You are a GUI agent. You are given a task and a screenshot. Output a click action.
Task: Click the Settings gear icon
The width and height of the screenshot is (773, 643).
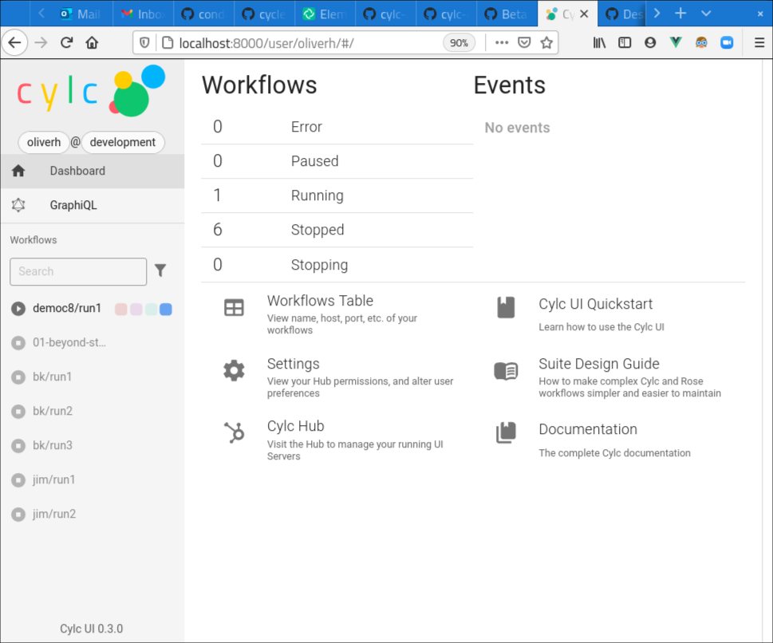click(x=234, y=370)
